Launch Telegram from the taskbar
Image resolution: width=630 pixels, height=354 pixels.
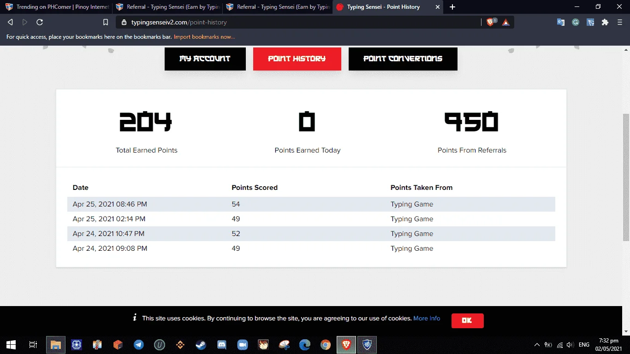tap(138, 344)
